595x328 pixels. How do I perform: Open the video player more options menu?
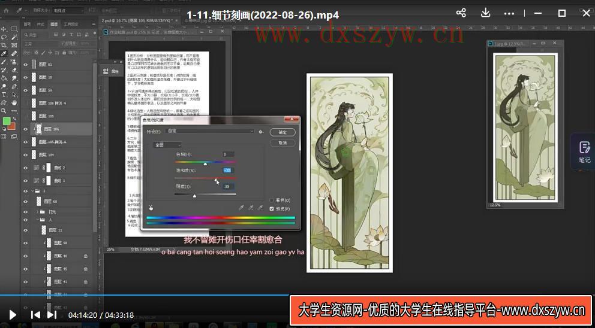tap(509, 13)
